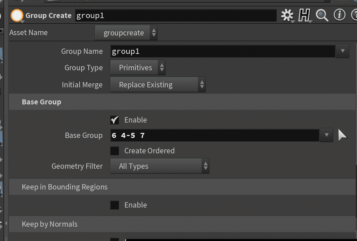Click the magnifier search icon
The height and width of the screenshot is (241, 357).
point(322,15)
